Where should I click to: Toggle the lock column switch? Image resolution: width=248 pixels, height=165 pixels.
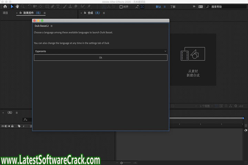tap(12, 126)
